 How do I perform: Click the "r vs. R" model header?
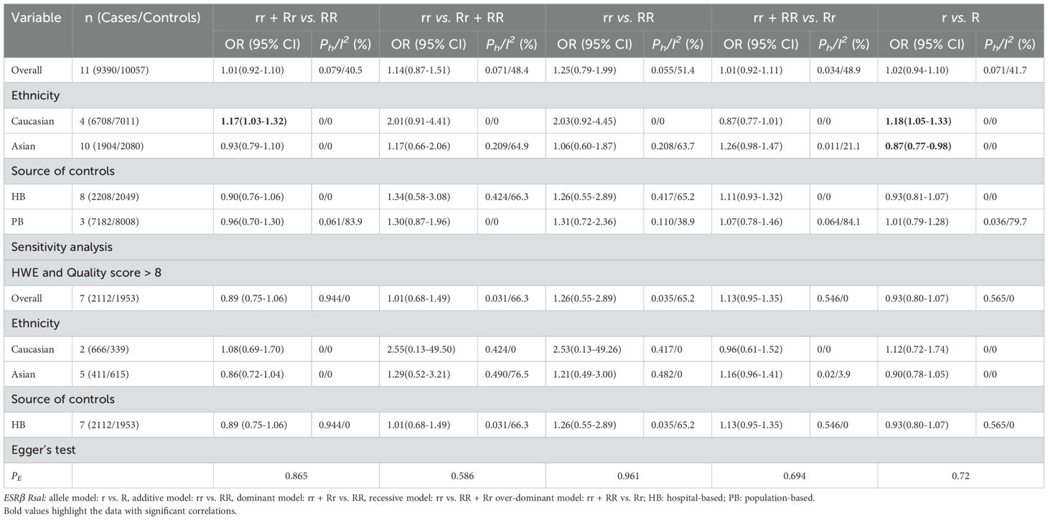[x=960, y=17]
